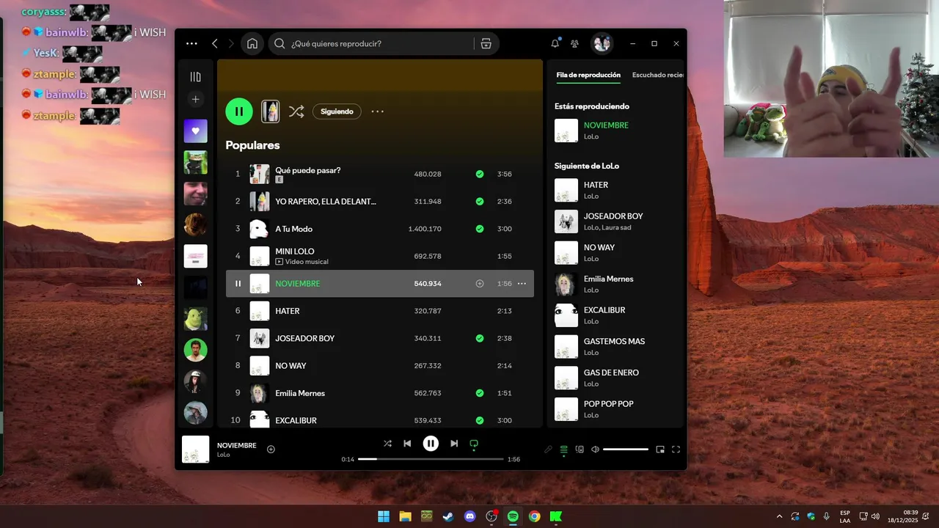Select GAS DE ENERO in the queue
This screenshot has width=939, height=528.
pyautogui.click(x=616, y=378)
